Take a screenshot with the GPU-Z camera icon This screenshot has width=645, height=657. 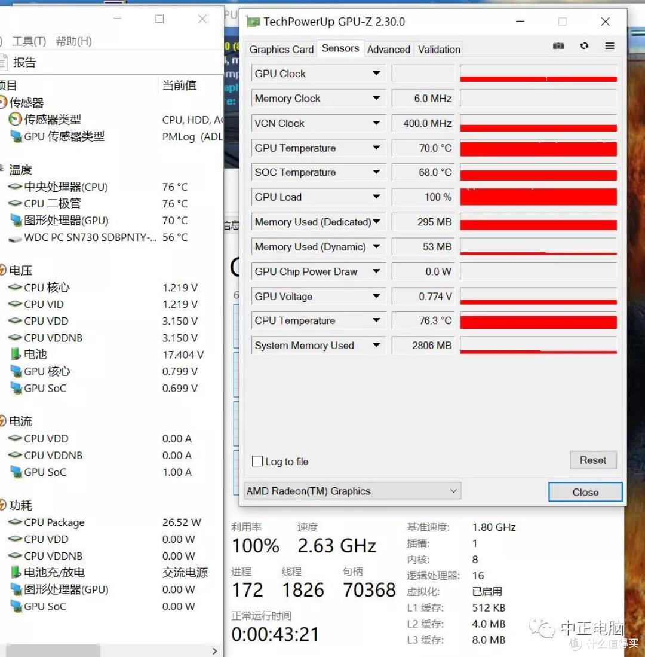tap(558, 45)
